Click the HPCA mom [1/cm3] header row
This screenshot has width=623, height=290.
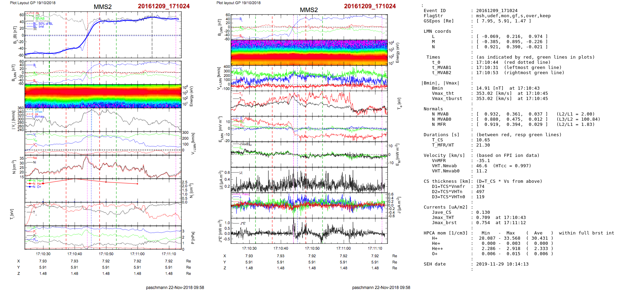pos(445,233)
